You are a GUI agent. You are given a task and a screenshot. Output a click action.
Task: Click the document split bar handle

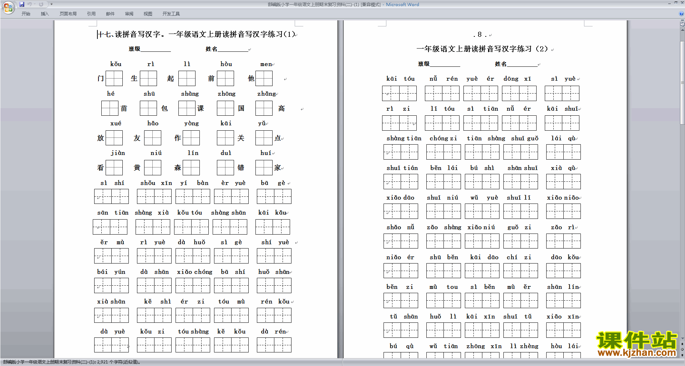tap(683, 21)
